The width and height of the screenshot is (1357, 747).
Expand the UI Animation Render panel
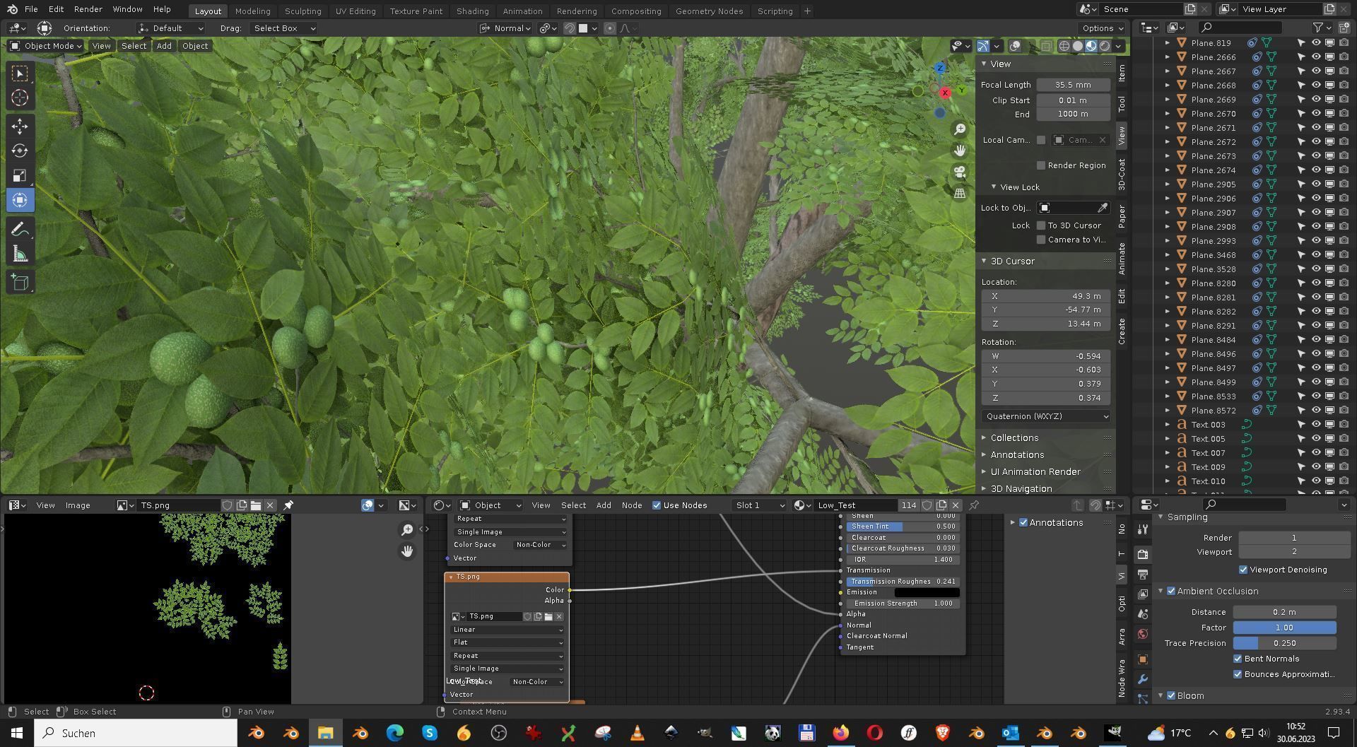[x=1035, y=472]
